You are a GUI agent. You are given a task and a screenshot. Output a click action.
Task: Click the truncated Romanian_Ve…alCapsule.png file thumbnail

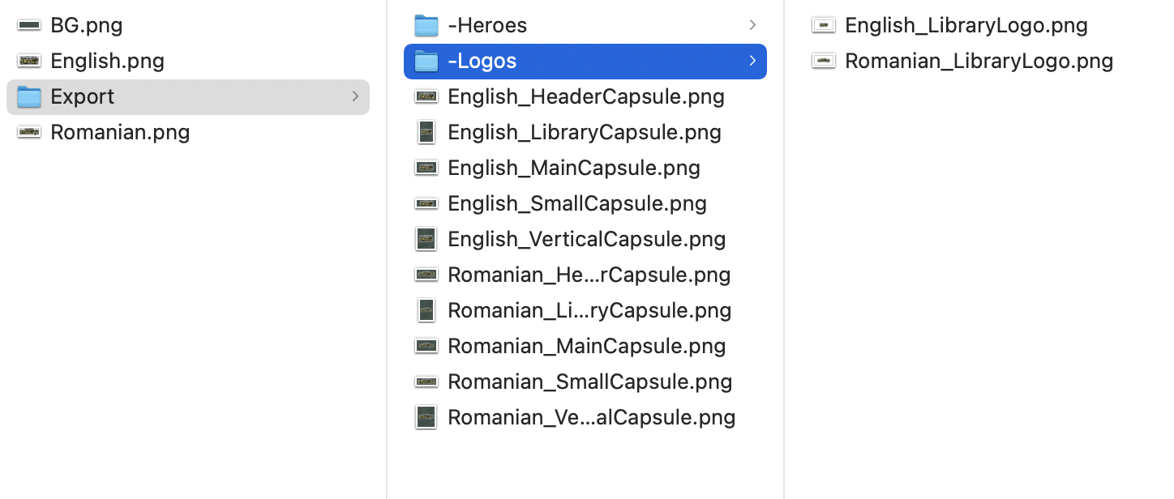426,417
